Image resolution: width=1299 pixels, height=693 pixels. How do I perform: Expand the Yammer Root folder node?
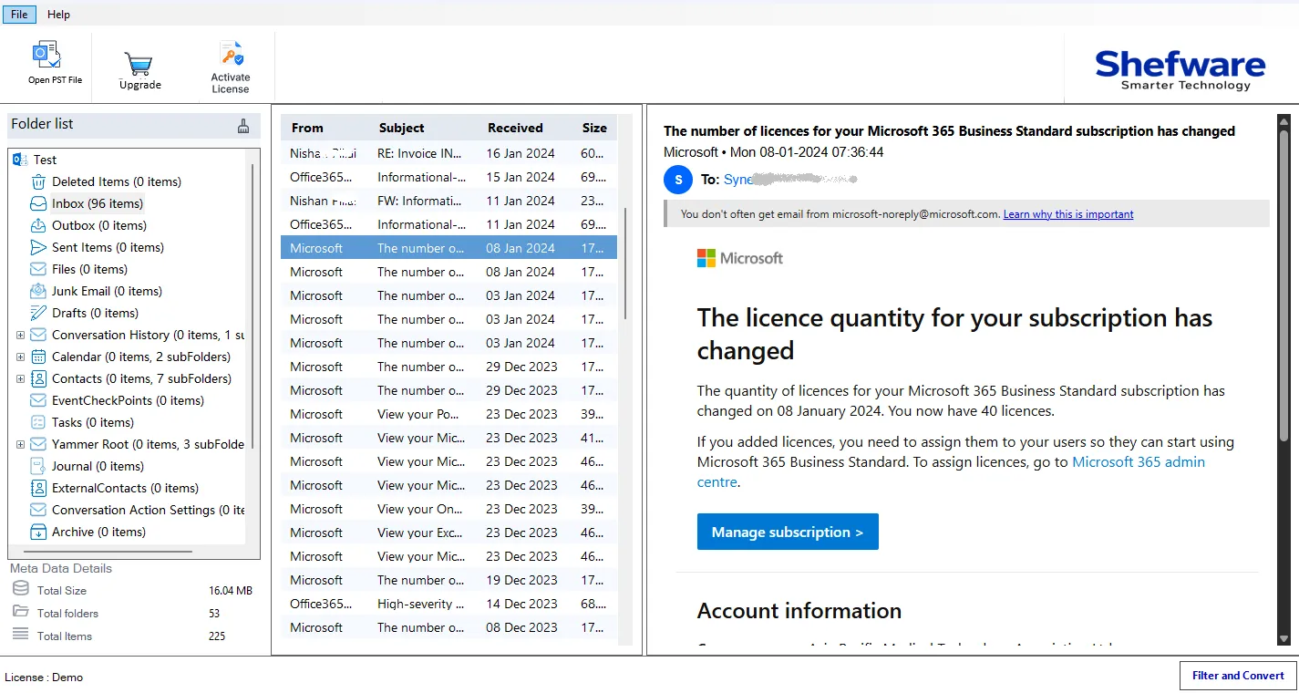pos(20,444)
